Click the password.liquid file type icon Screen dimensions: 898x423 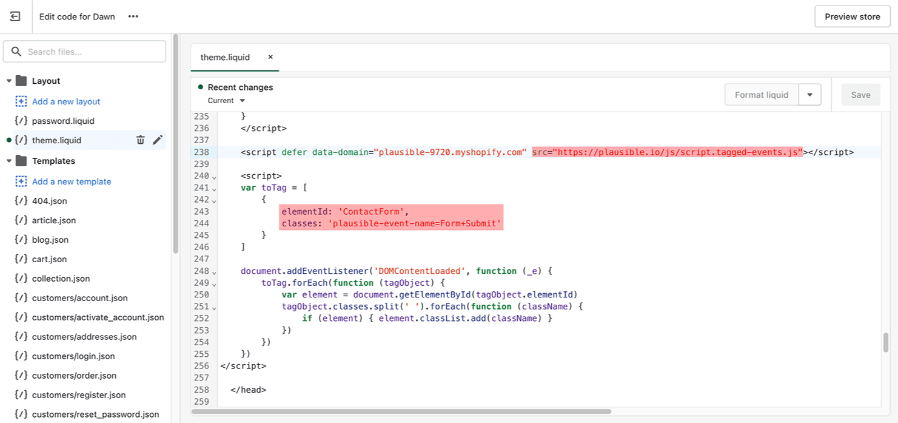point(21,121)
